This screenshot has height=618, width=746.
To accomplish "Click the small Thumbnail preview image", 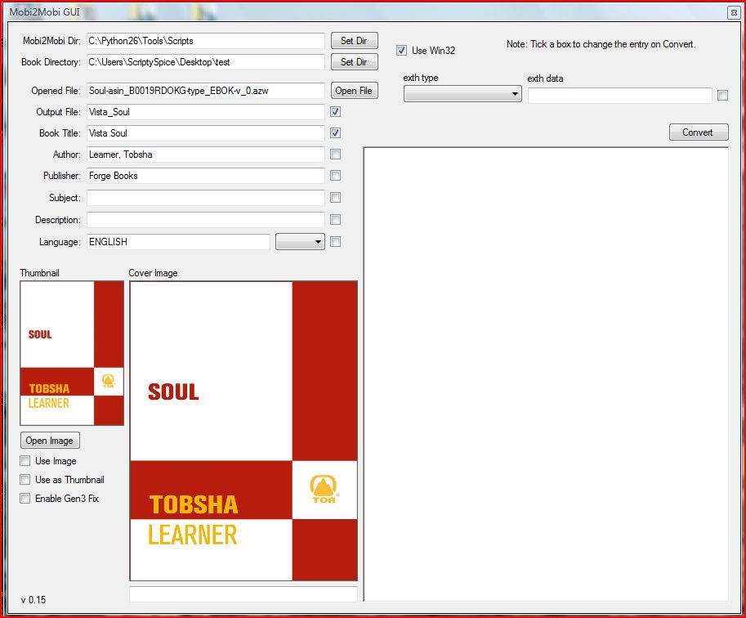I will coord(72,353).
